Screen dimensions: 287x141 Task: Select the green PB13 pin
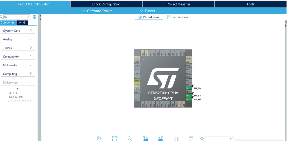189,96
